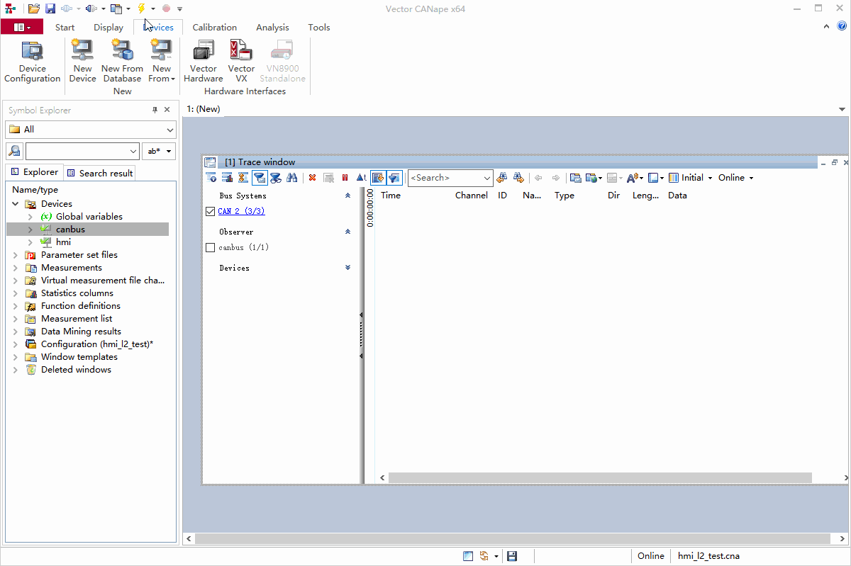Open the Calibration ribbon tab
Screen dimensions: 851x566
tap(215, 28)
